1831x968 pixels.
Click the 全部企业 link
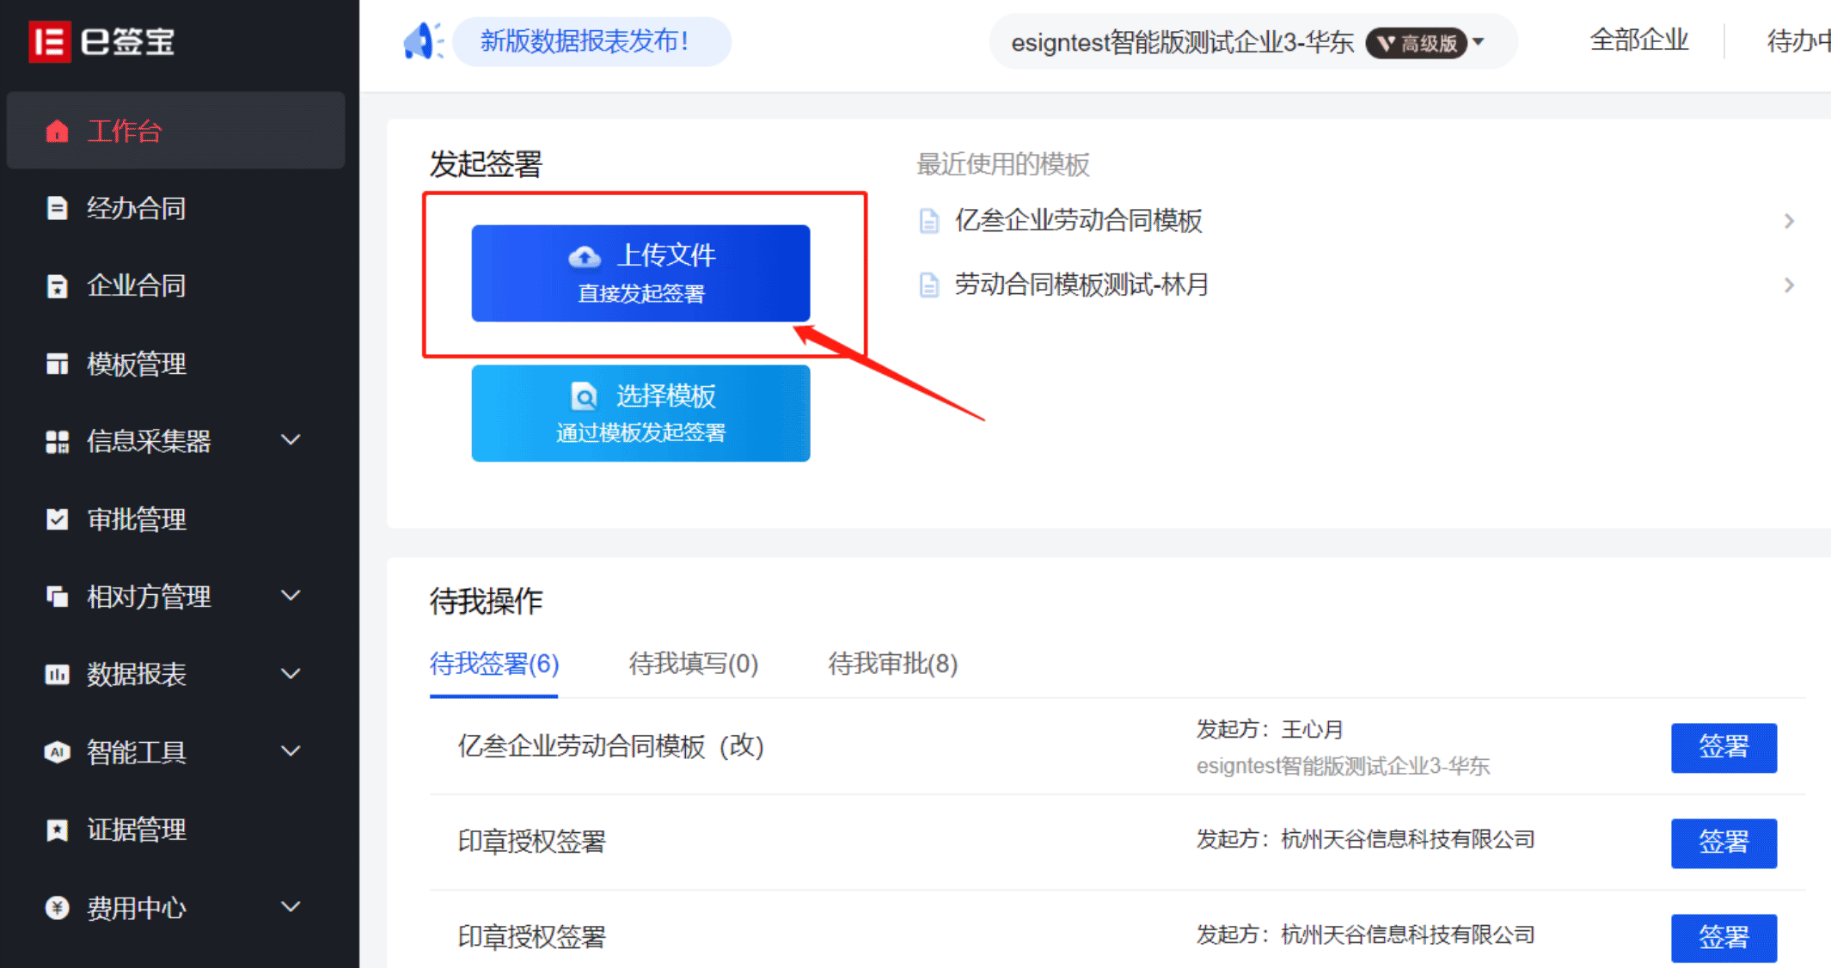point(1639,40)
